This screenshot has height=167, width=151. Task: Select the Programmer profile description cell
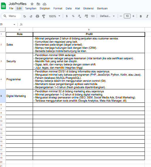tap(89, 79)
